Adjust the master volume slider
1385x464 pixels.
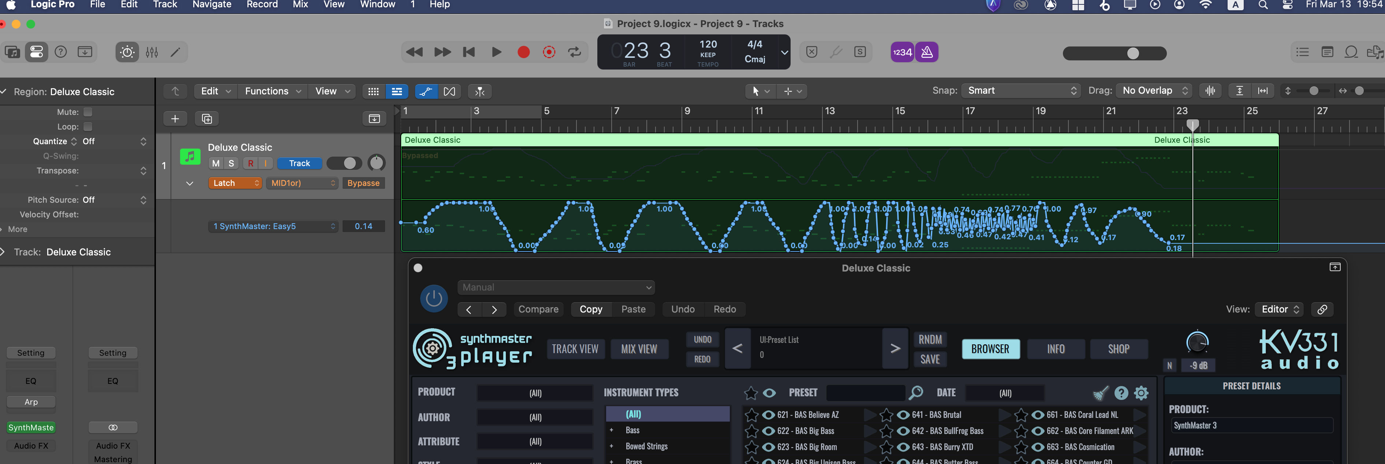click(x=1132, y=53)
